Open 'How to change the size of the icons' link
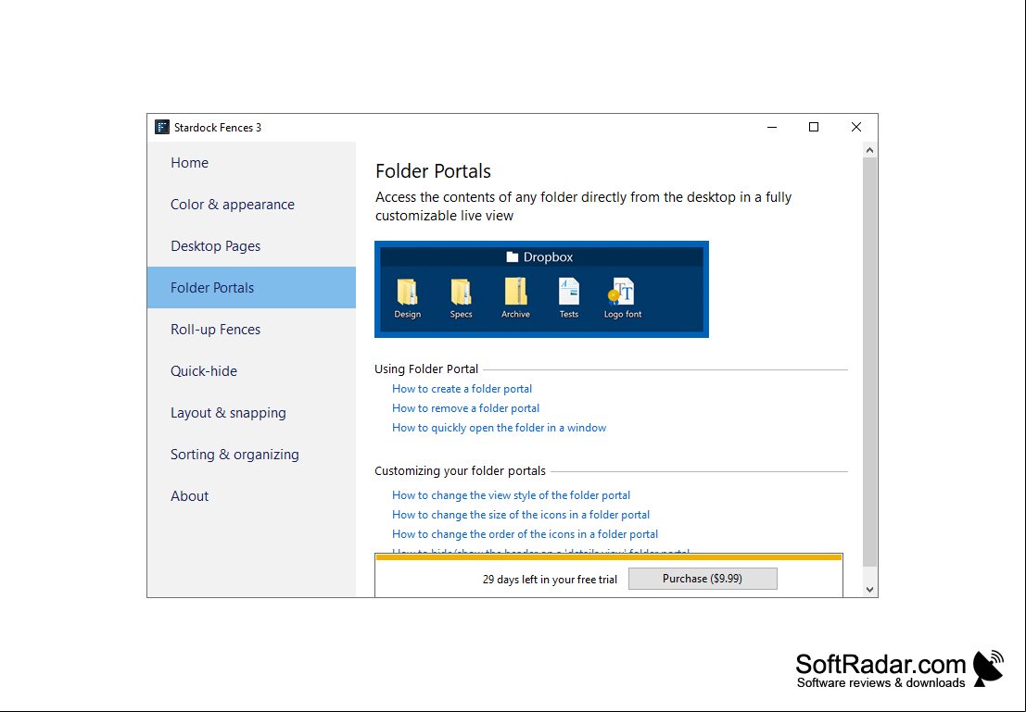 tap(521, 515)
